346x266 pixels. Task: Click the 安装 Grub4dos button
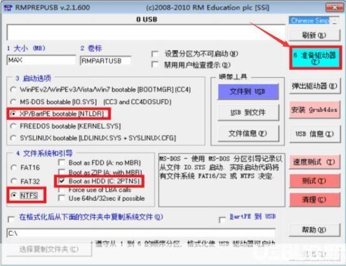pyautogui.click(x=315, y=110)
